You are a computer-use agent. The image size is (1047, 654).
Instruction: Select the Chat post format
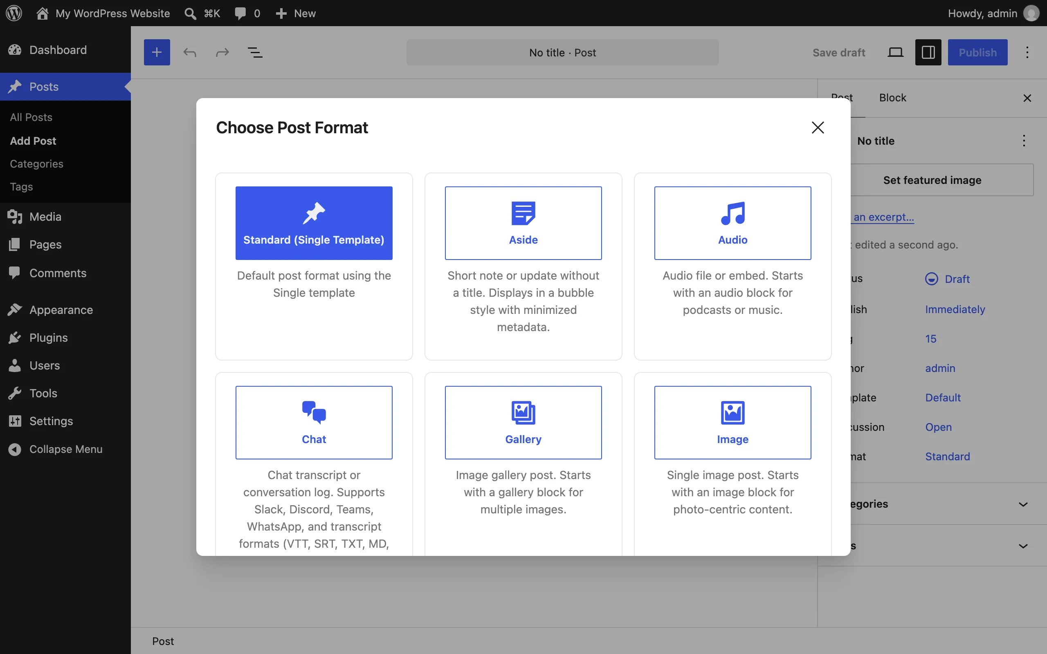tap(314, 423)
